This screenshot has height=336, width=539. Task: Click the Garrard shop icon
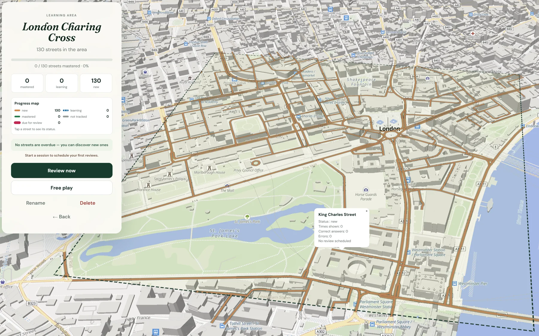point(145,72)
